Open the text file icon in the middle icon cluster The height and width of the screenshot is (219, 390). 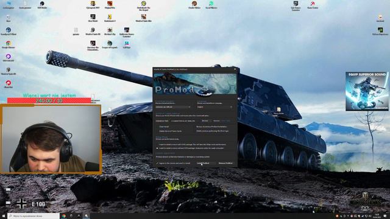[76, 31]
